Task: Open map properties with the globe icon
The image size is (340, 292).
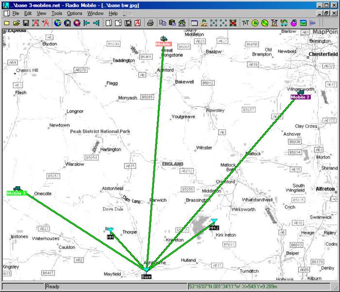Action: (57, 23)
